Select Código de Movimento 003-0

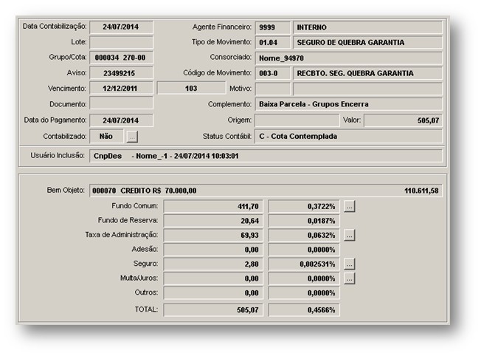[273, 73]
